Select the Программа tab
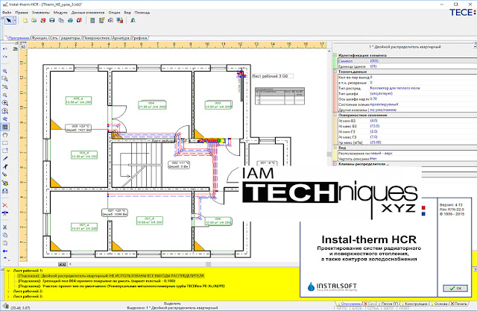The width and height of the screenshot is (477, 311). click(x=18, y=38)
